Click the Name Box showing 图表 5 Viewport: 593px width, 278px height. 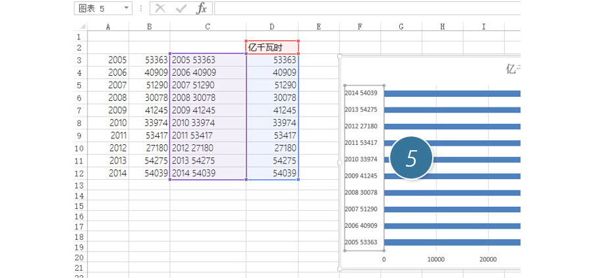click(x=103, y=9)
